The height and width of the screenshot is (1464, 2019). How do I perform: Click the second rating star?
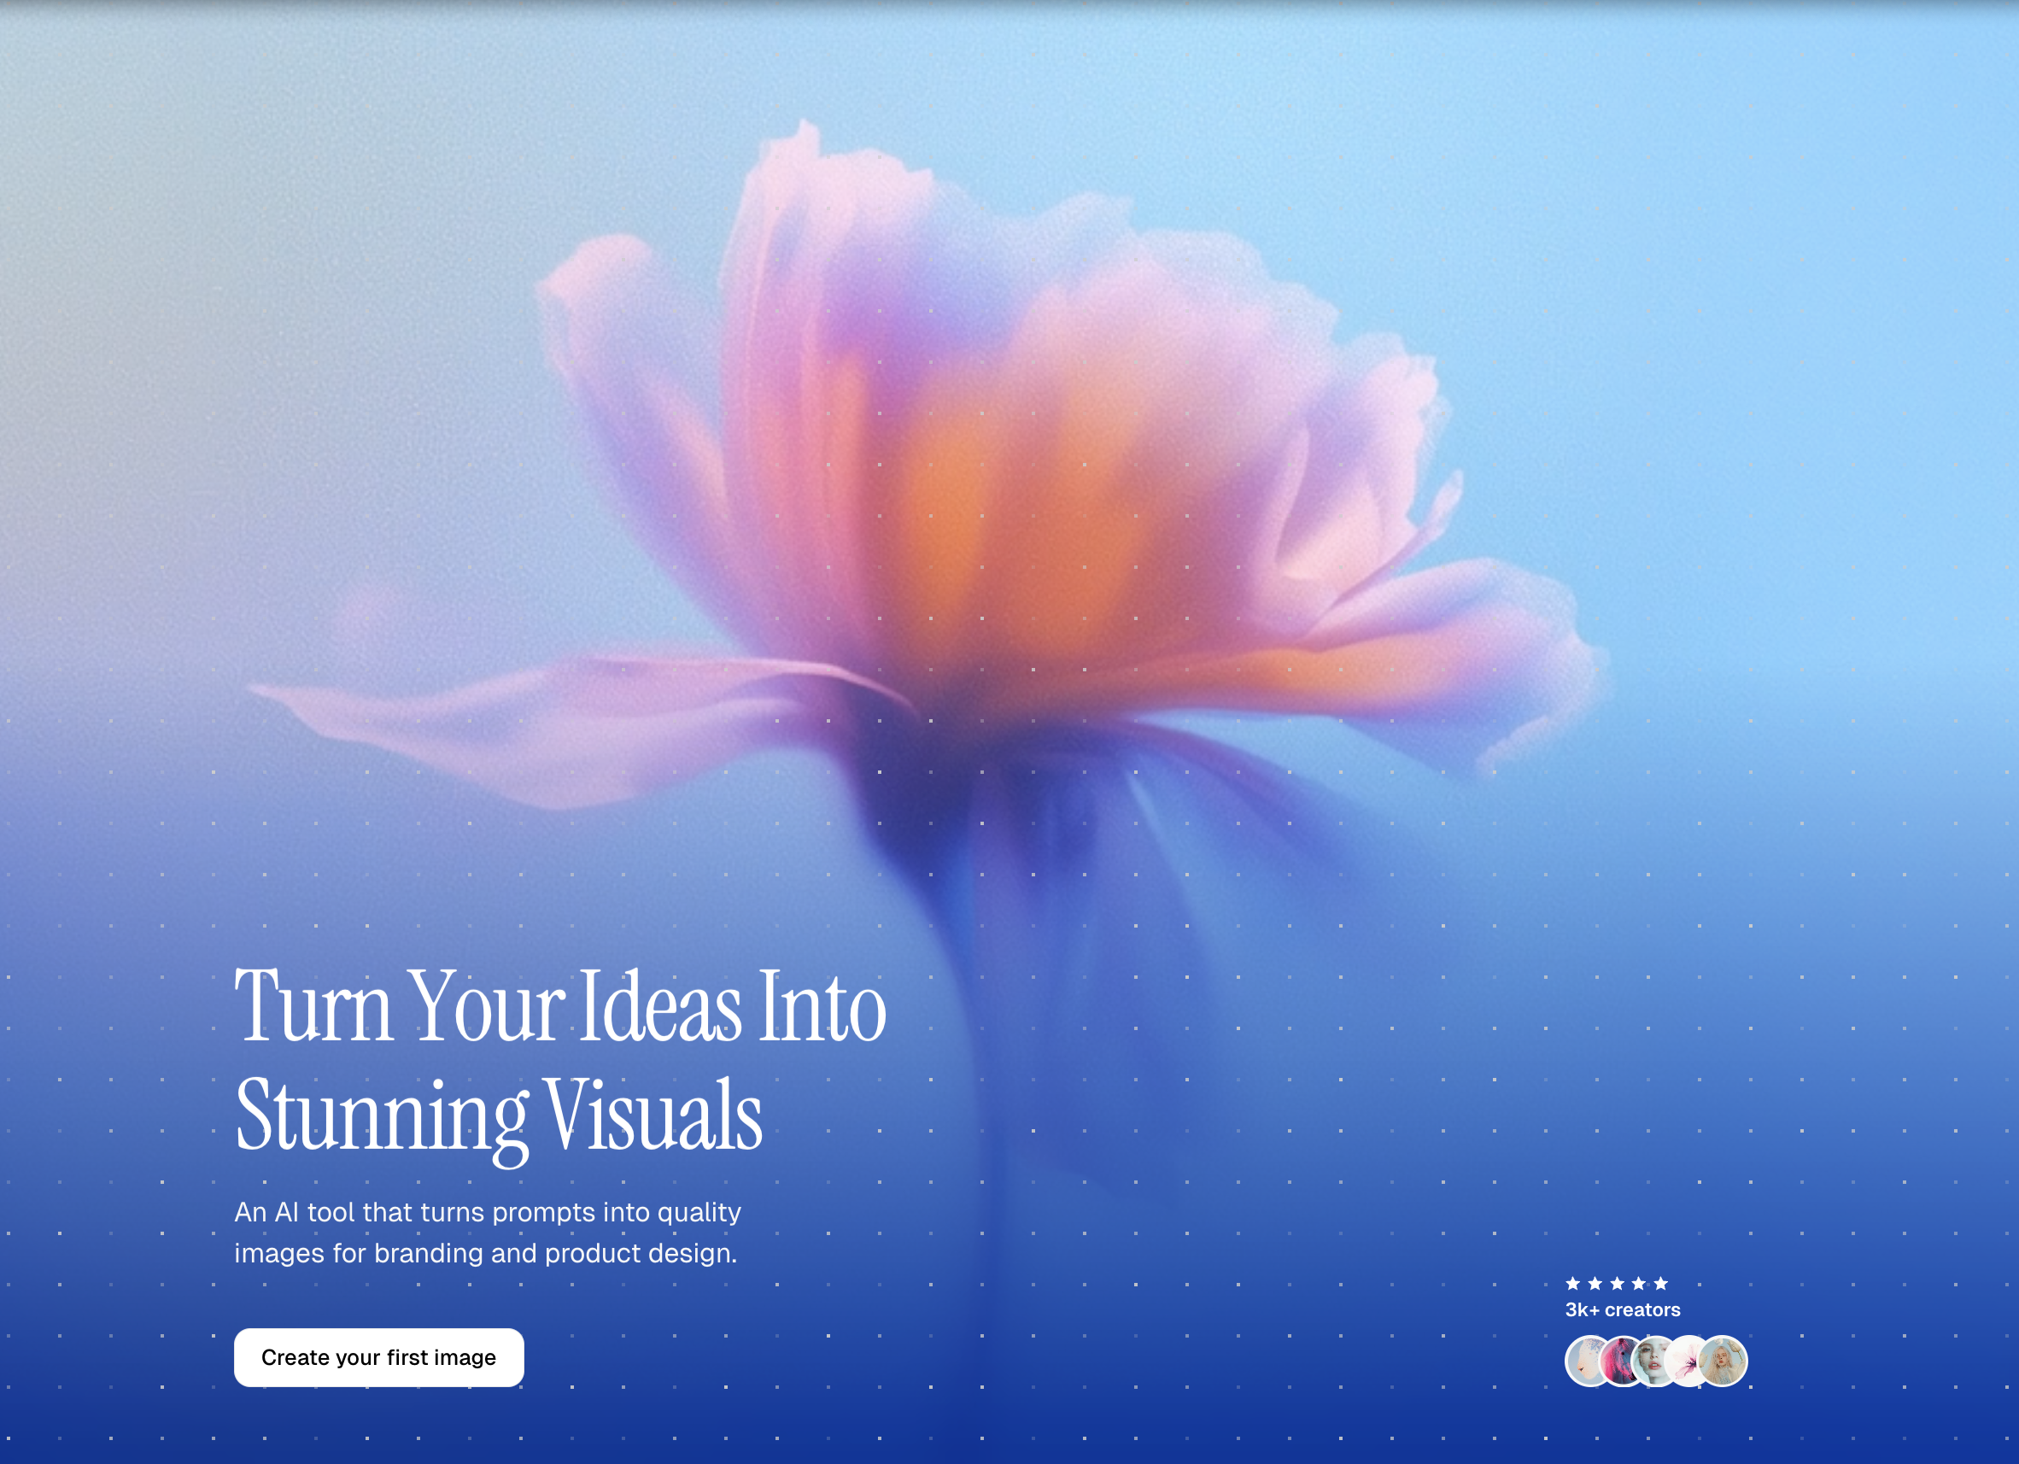[1595, 1283]
